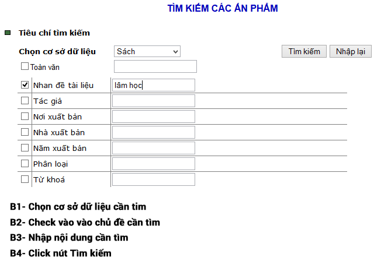Toggle the Phân loại checkbox
The image size is (374, 268).
point(25,164)
